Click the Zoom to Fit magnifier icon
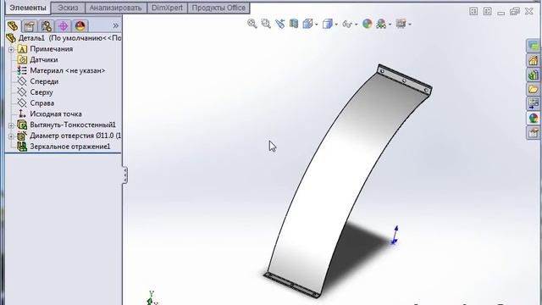542x305 pixels. coord(252,24)
